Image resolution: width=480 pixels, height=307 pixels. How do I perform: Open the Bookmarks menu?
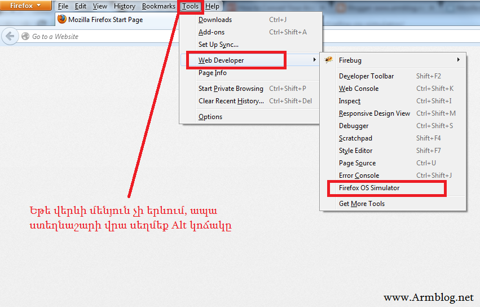click(x=158, y=6)
